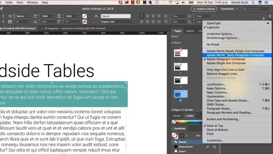
Task: Click the vertical scale icon
Action: point(35,16)
